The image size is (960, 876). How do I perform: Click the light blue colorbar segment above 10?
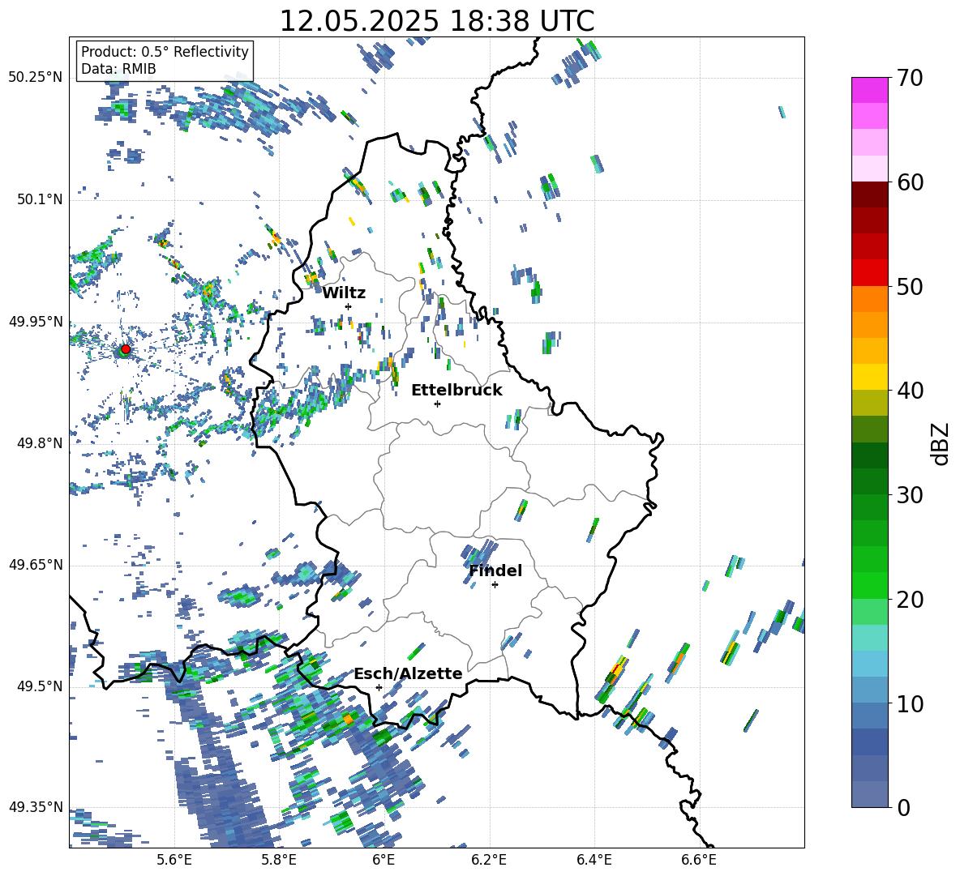point(869,690)
